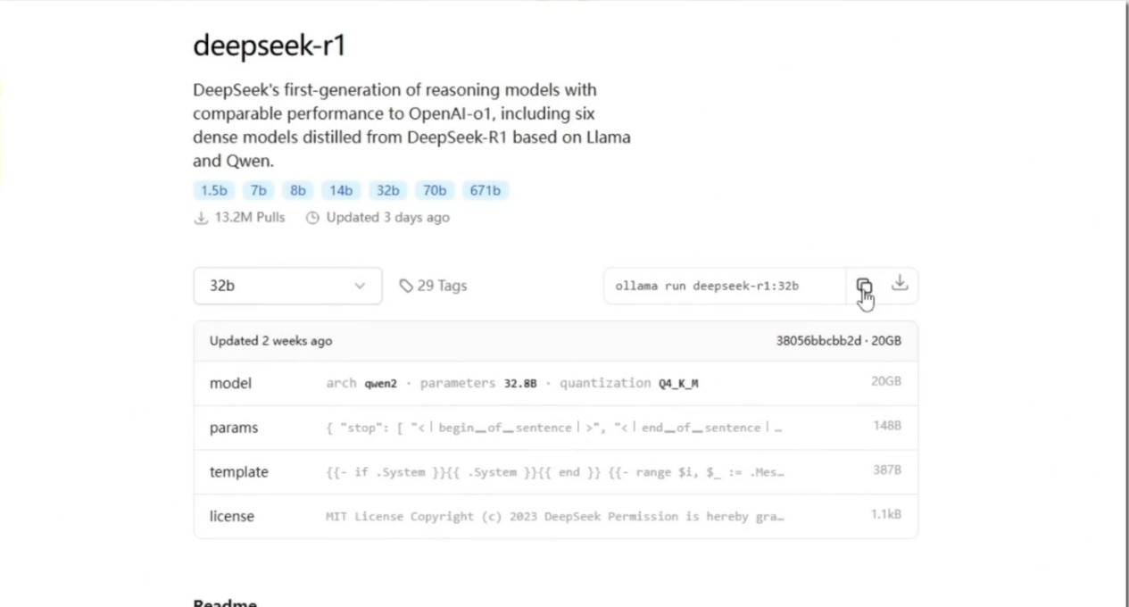Select the 1.5b size tag
The height and width of the screenshot is (607, 1129).
coord(213,190)
